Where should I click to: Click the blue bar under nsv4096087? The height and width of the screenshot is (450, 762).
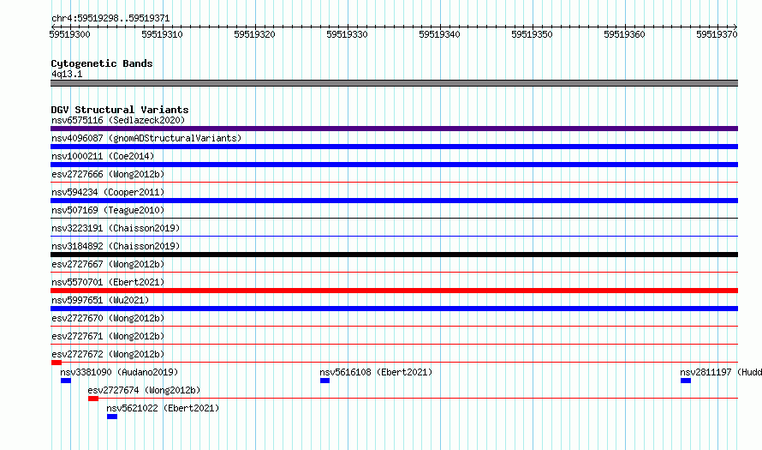pos(394,147)
